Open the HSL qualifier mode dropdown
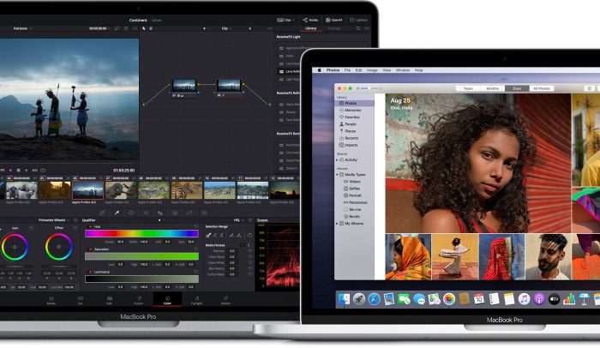Screen dimensions: 600x348 coord(239,220)
